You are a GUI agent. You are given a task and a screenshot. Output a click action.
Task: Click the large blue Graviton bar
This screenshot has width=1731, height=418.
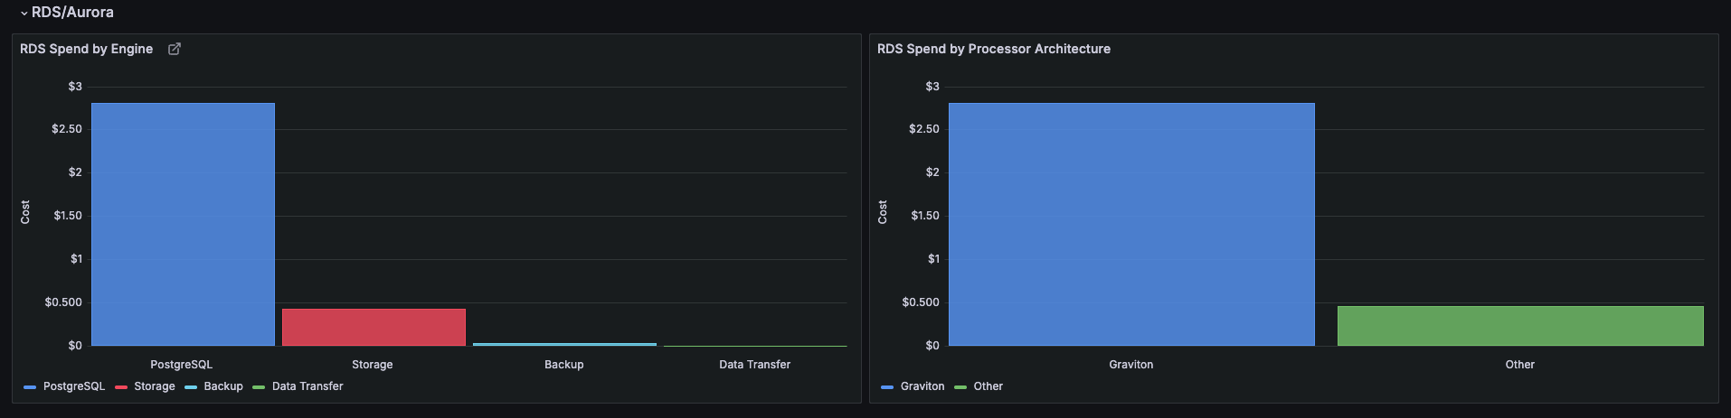point(1131,224)
